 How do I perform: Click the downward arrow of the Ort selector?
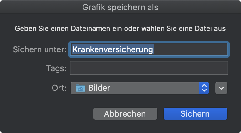(204, 90)
